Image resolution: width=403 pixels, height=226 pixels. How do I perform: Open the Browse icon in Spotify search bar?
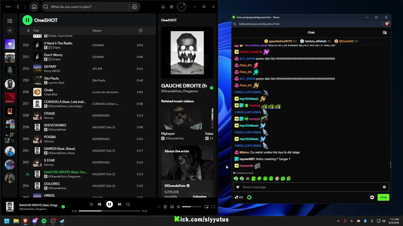(x=134, y=7)
